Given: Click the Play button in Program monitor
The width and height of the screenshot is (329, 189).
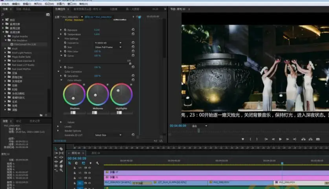Looking at the screenshot, I should pyautogui.click(x=280, y=139).
